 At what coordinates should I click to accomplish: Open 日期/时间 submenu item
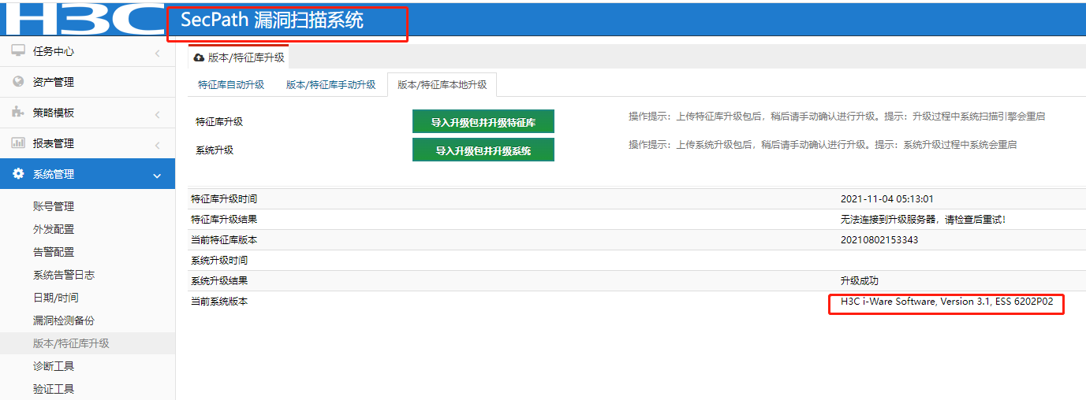click(56, 298)
